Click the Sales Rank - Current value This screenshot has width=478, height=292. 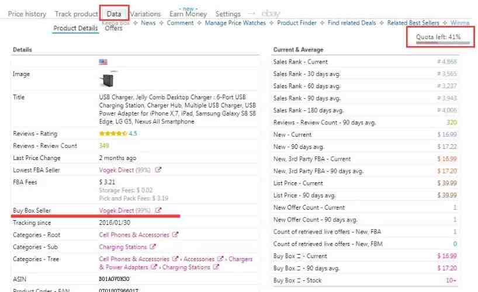pos(447,61)
